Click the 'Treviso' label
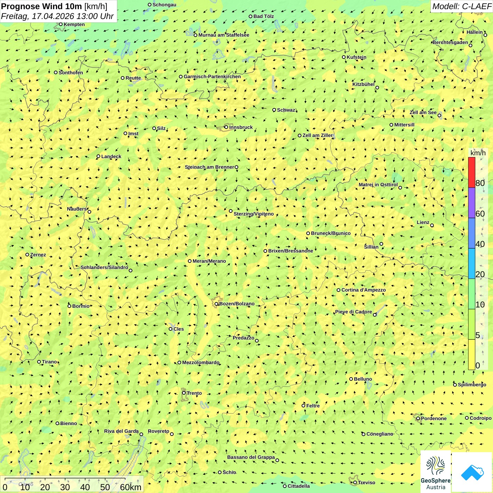This screenshot has height=493, width=493. pyautogui.click(x=367, y=482)
